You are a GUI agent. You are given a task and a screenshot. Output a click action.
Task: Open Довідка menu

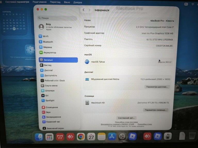[x=78, y=2]
